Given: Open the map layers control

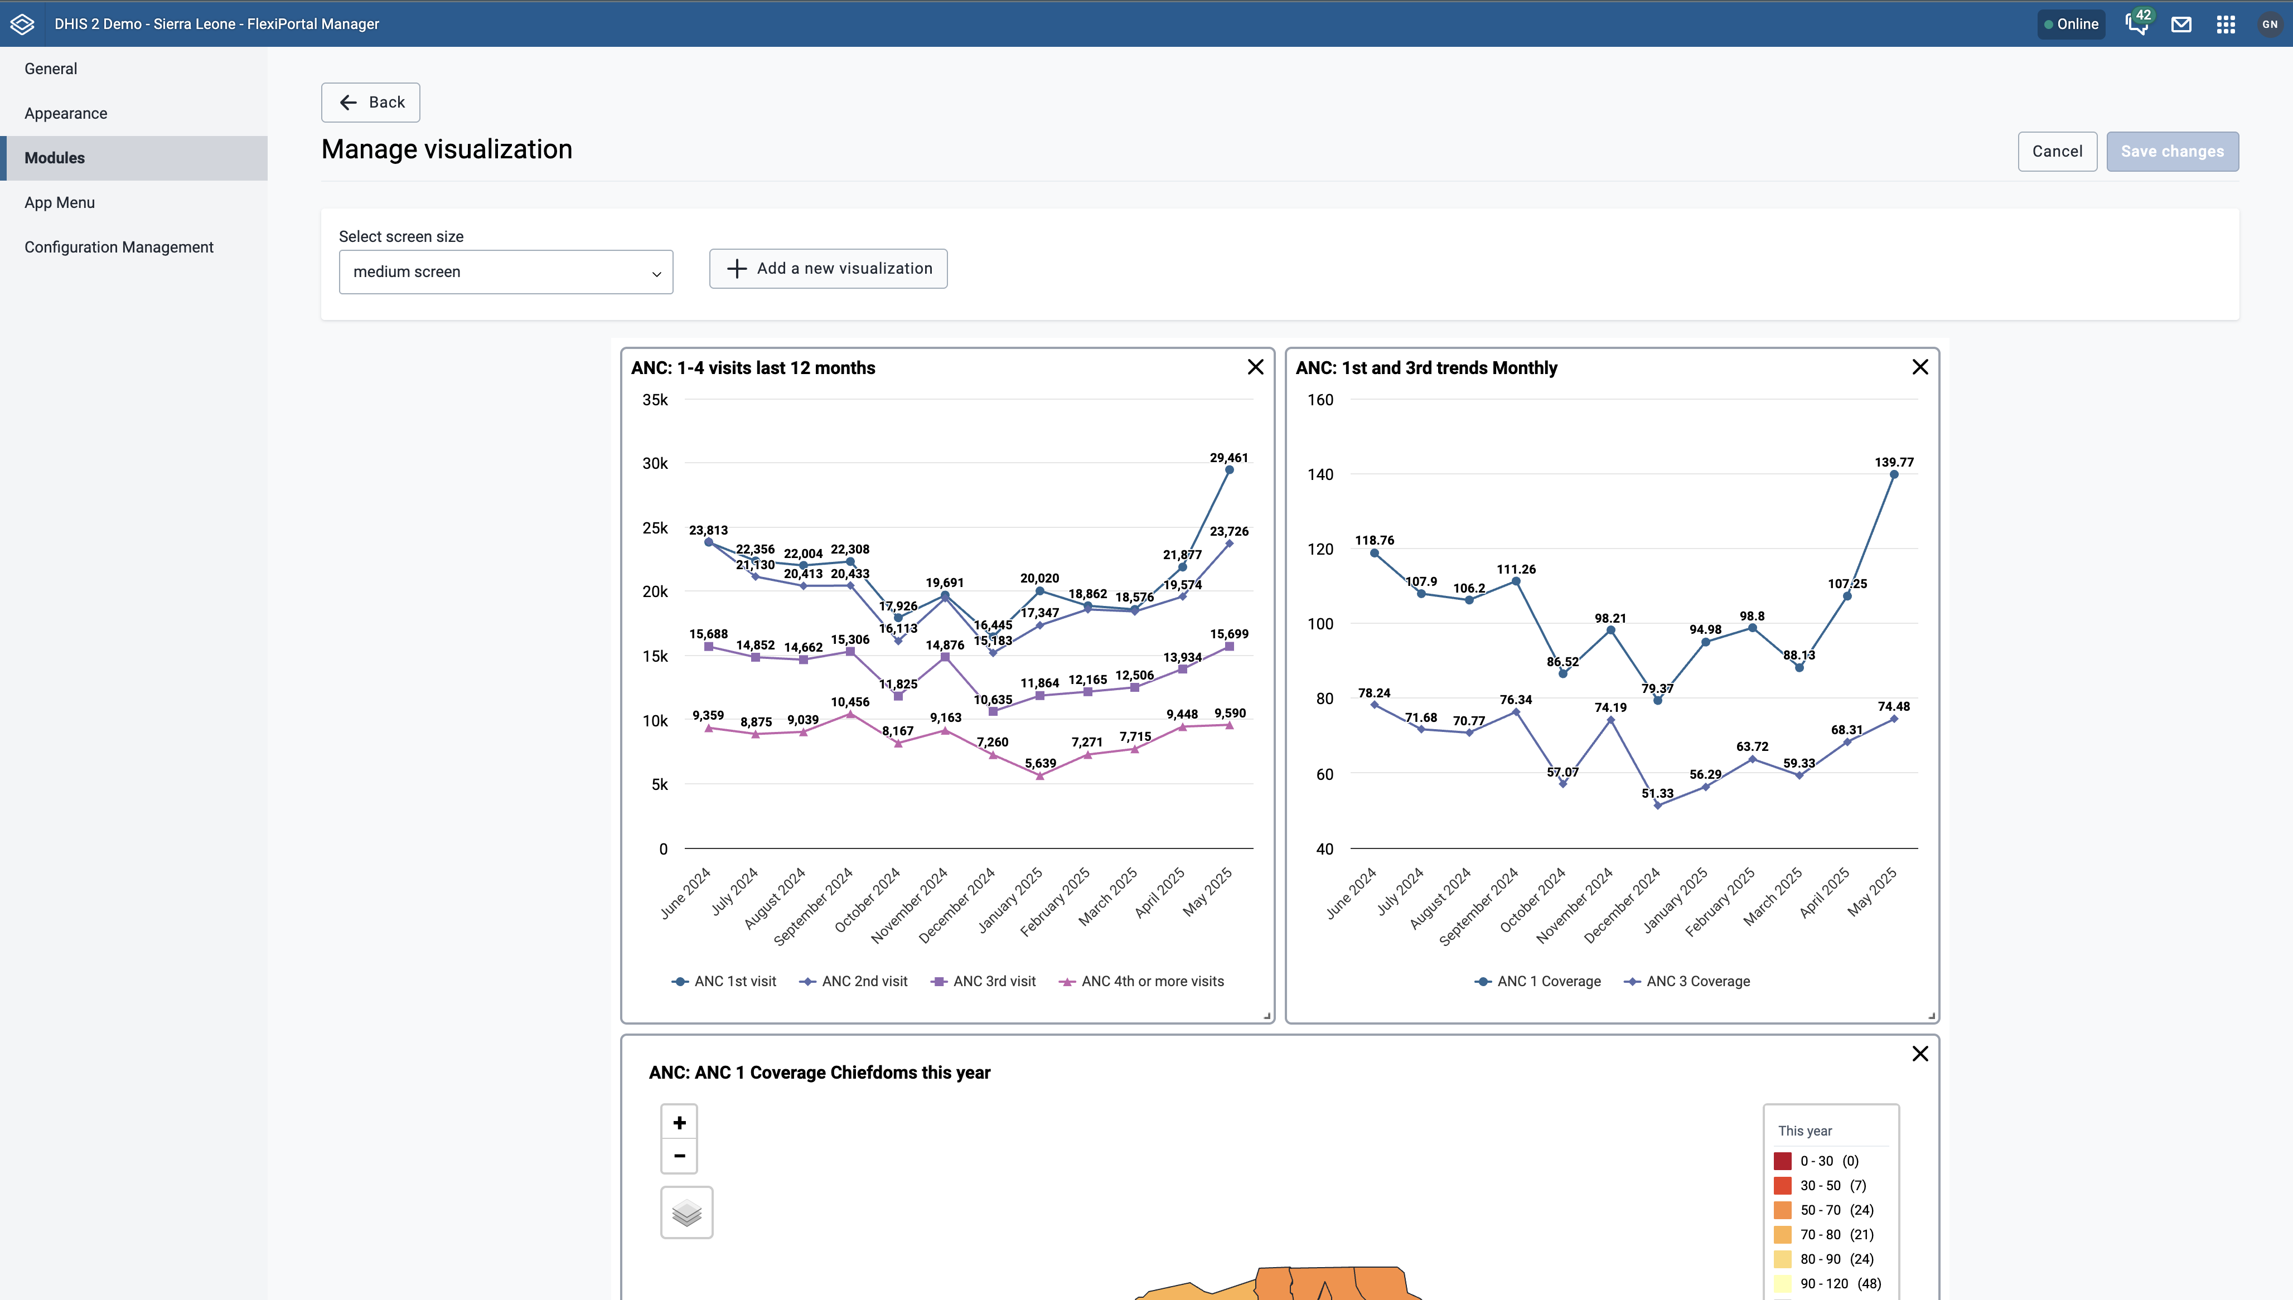Looking at the screenshot, I should [x=686, y=1212].
